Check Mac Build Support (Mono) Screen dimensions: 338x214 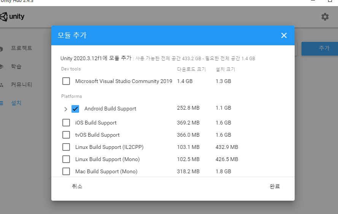coord(66,171)
